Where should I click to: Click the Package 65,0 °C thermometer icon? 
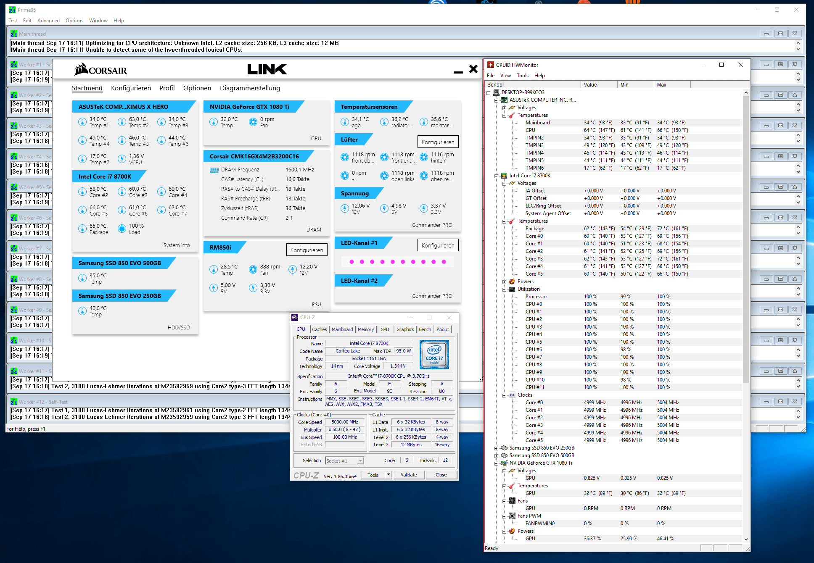(82, 229)
